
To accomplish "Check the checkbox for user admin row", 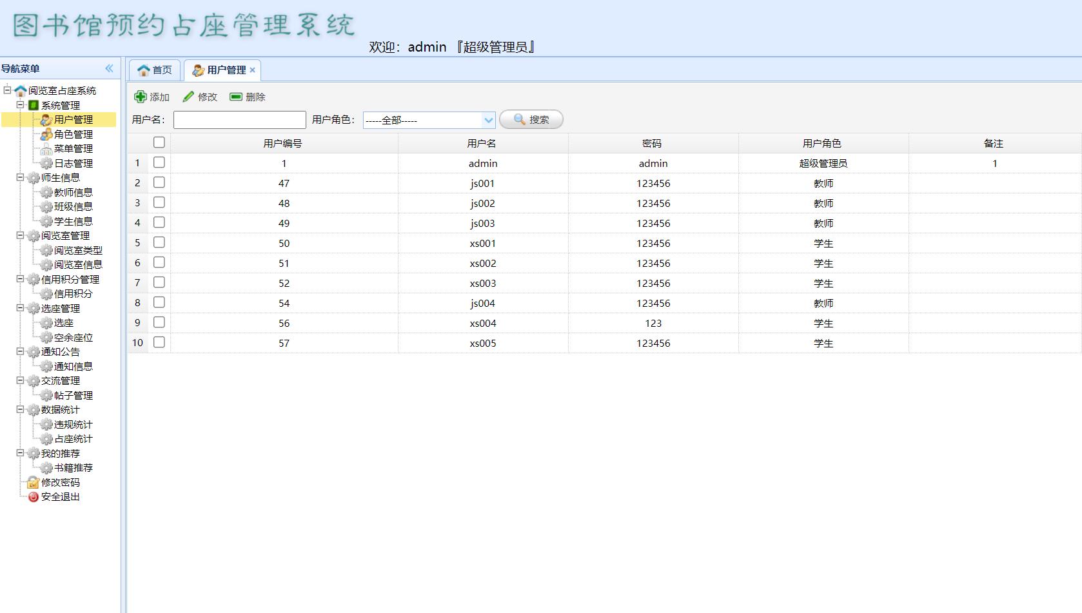I will (159, 163).
